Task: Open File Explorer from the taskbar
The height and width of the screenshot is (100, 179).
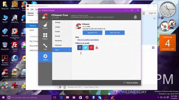Action: tap(68, 97)
